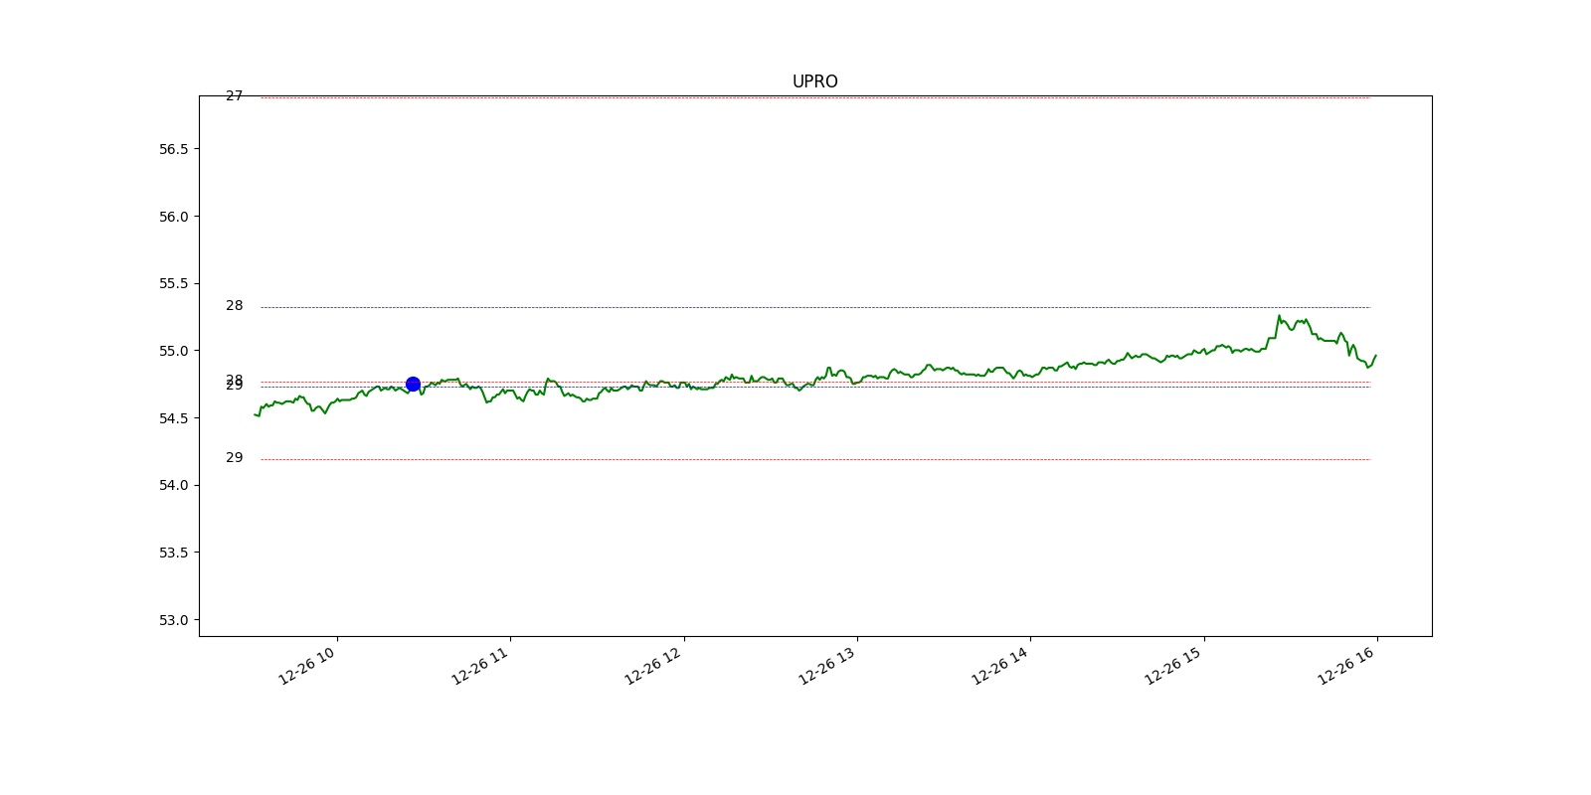Click the 28 label beside the highest black dashed line

click(x=234, y=306)
